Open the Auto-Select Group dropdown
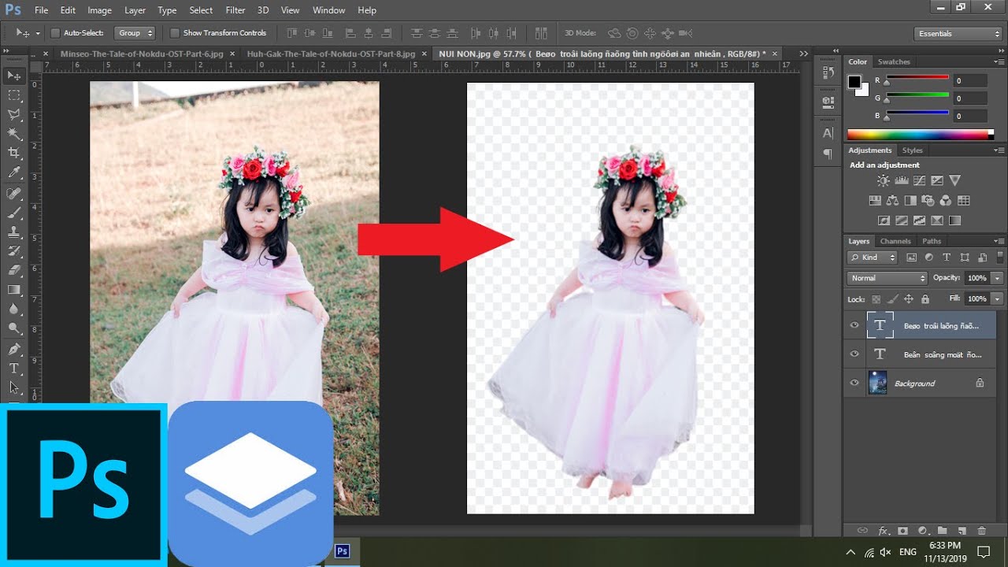Screen dimensions: 1008x567 [x=134, y=33]
